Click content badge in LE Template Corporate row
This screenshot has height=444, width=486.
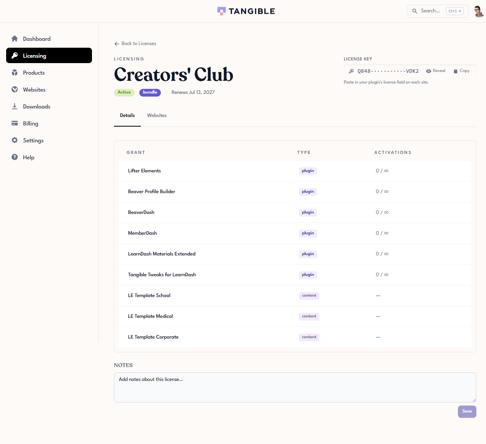point(309,337)
